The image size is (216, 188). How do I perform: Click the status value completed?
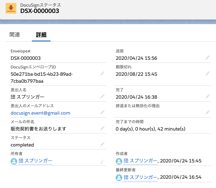click(22, 145)
